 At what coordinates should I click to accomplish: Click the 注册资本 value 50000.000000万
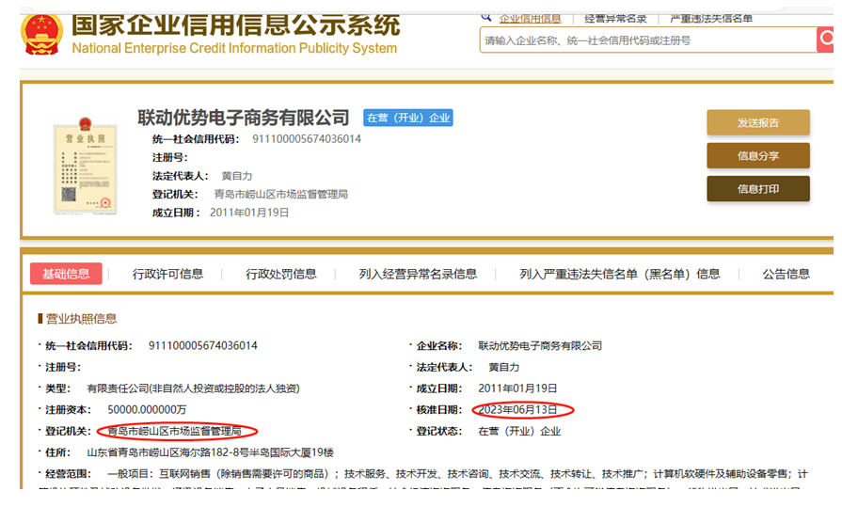pos(147,410)
